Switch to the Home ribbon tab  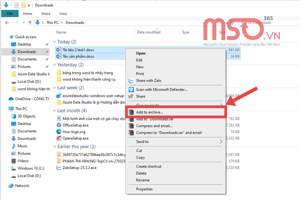pyautogui.click(x=27, y=14)
